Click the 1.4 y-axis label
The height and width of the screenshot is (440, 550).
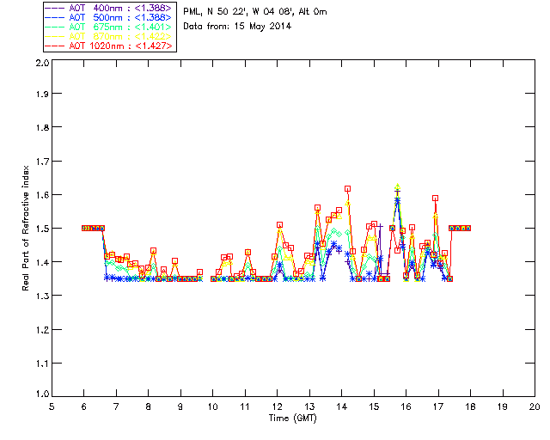42,262
